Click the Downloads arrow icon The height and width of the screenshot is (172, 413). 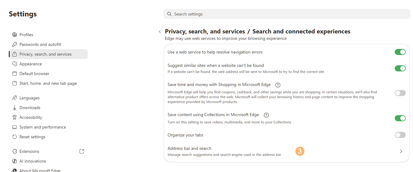14,108
